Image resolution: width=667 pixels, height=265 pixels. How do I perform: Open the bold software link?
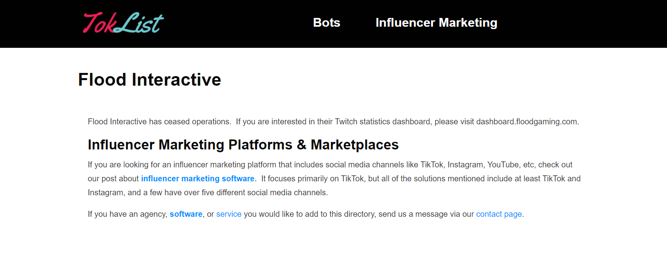(x=186, y=214)
